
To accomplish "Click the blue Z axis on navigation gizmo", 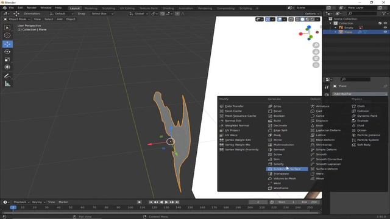I will pyautogui.click(x=309, y=27).
